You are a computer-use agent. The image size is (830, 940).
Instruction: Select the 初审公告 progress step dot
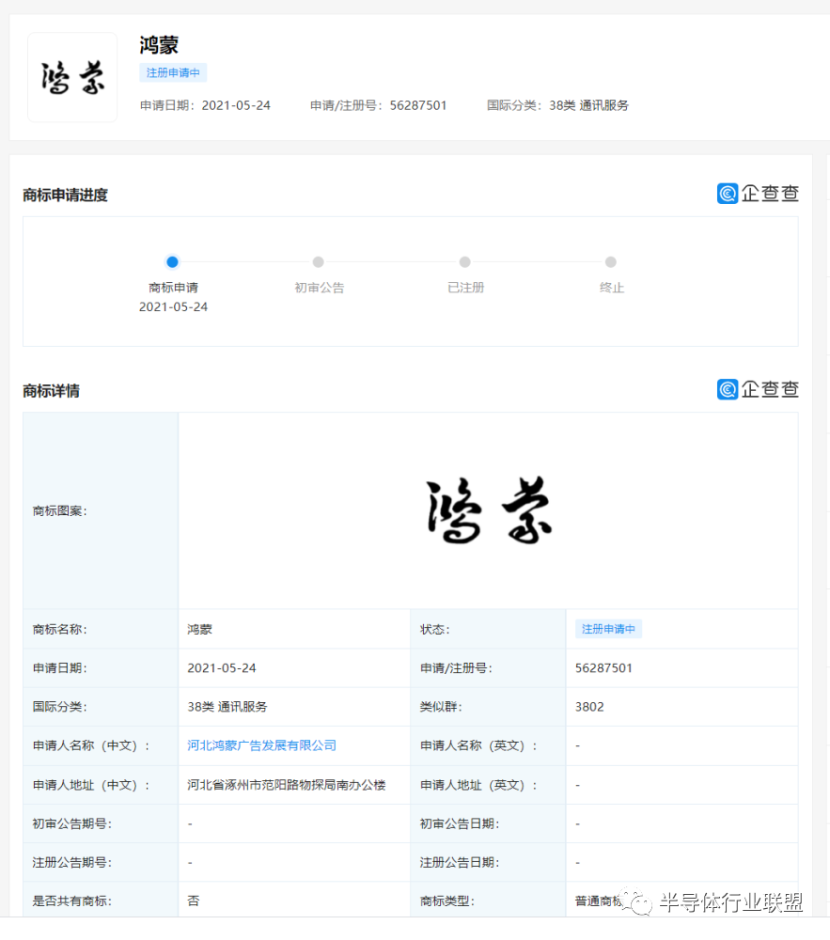coord(319,262)
